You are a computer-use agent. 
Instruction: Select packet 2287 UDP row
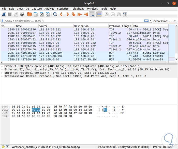point(84,53)
